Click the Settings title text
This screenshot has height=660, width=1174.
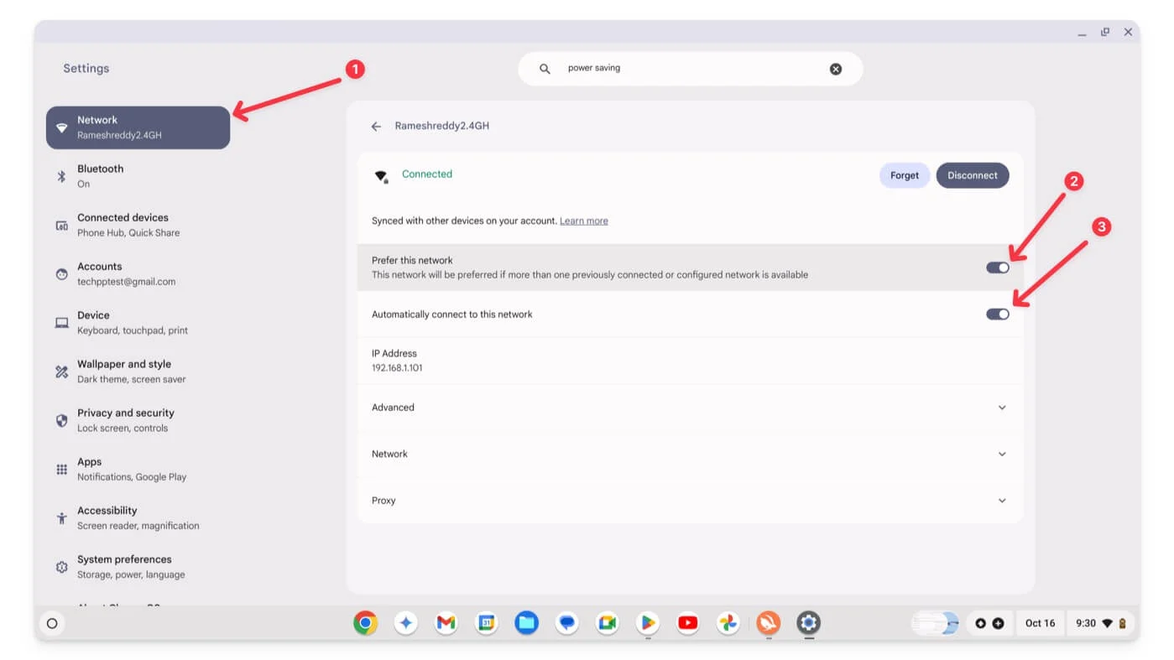86,69
